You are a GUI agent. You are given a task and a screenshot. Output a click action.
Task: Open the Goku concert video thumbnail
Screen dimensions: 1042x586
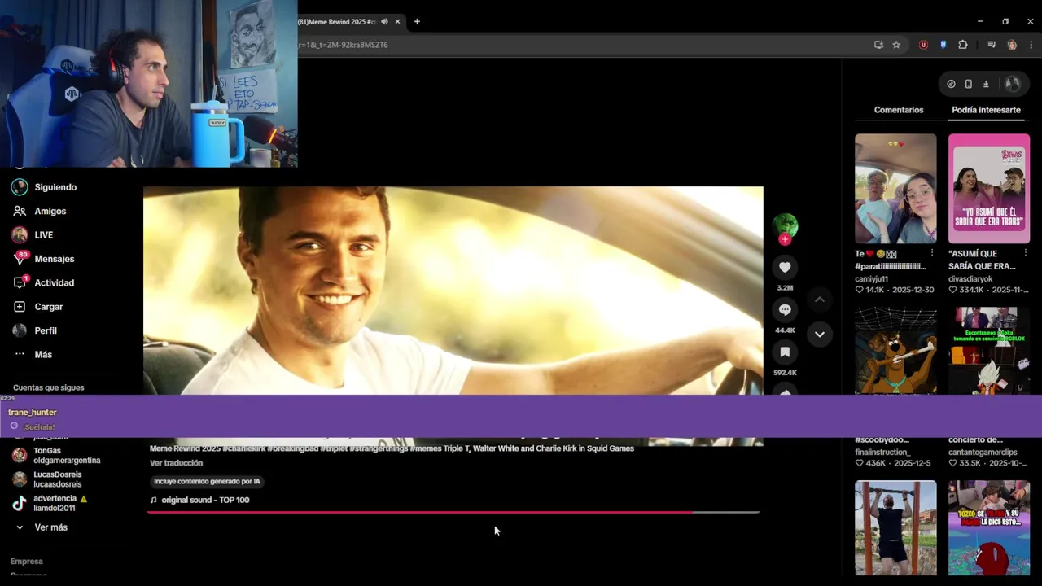click(x=989, y=351)
